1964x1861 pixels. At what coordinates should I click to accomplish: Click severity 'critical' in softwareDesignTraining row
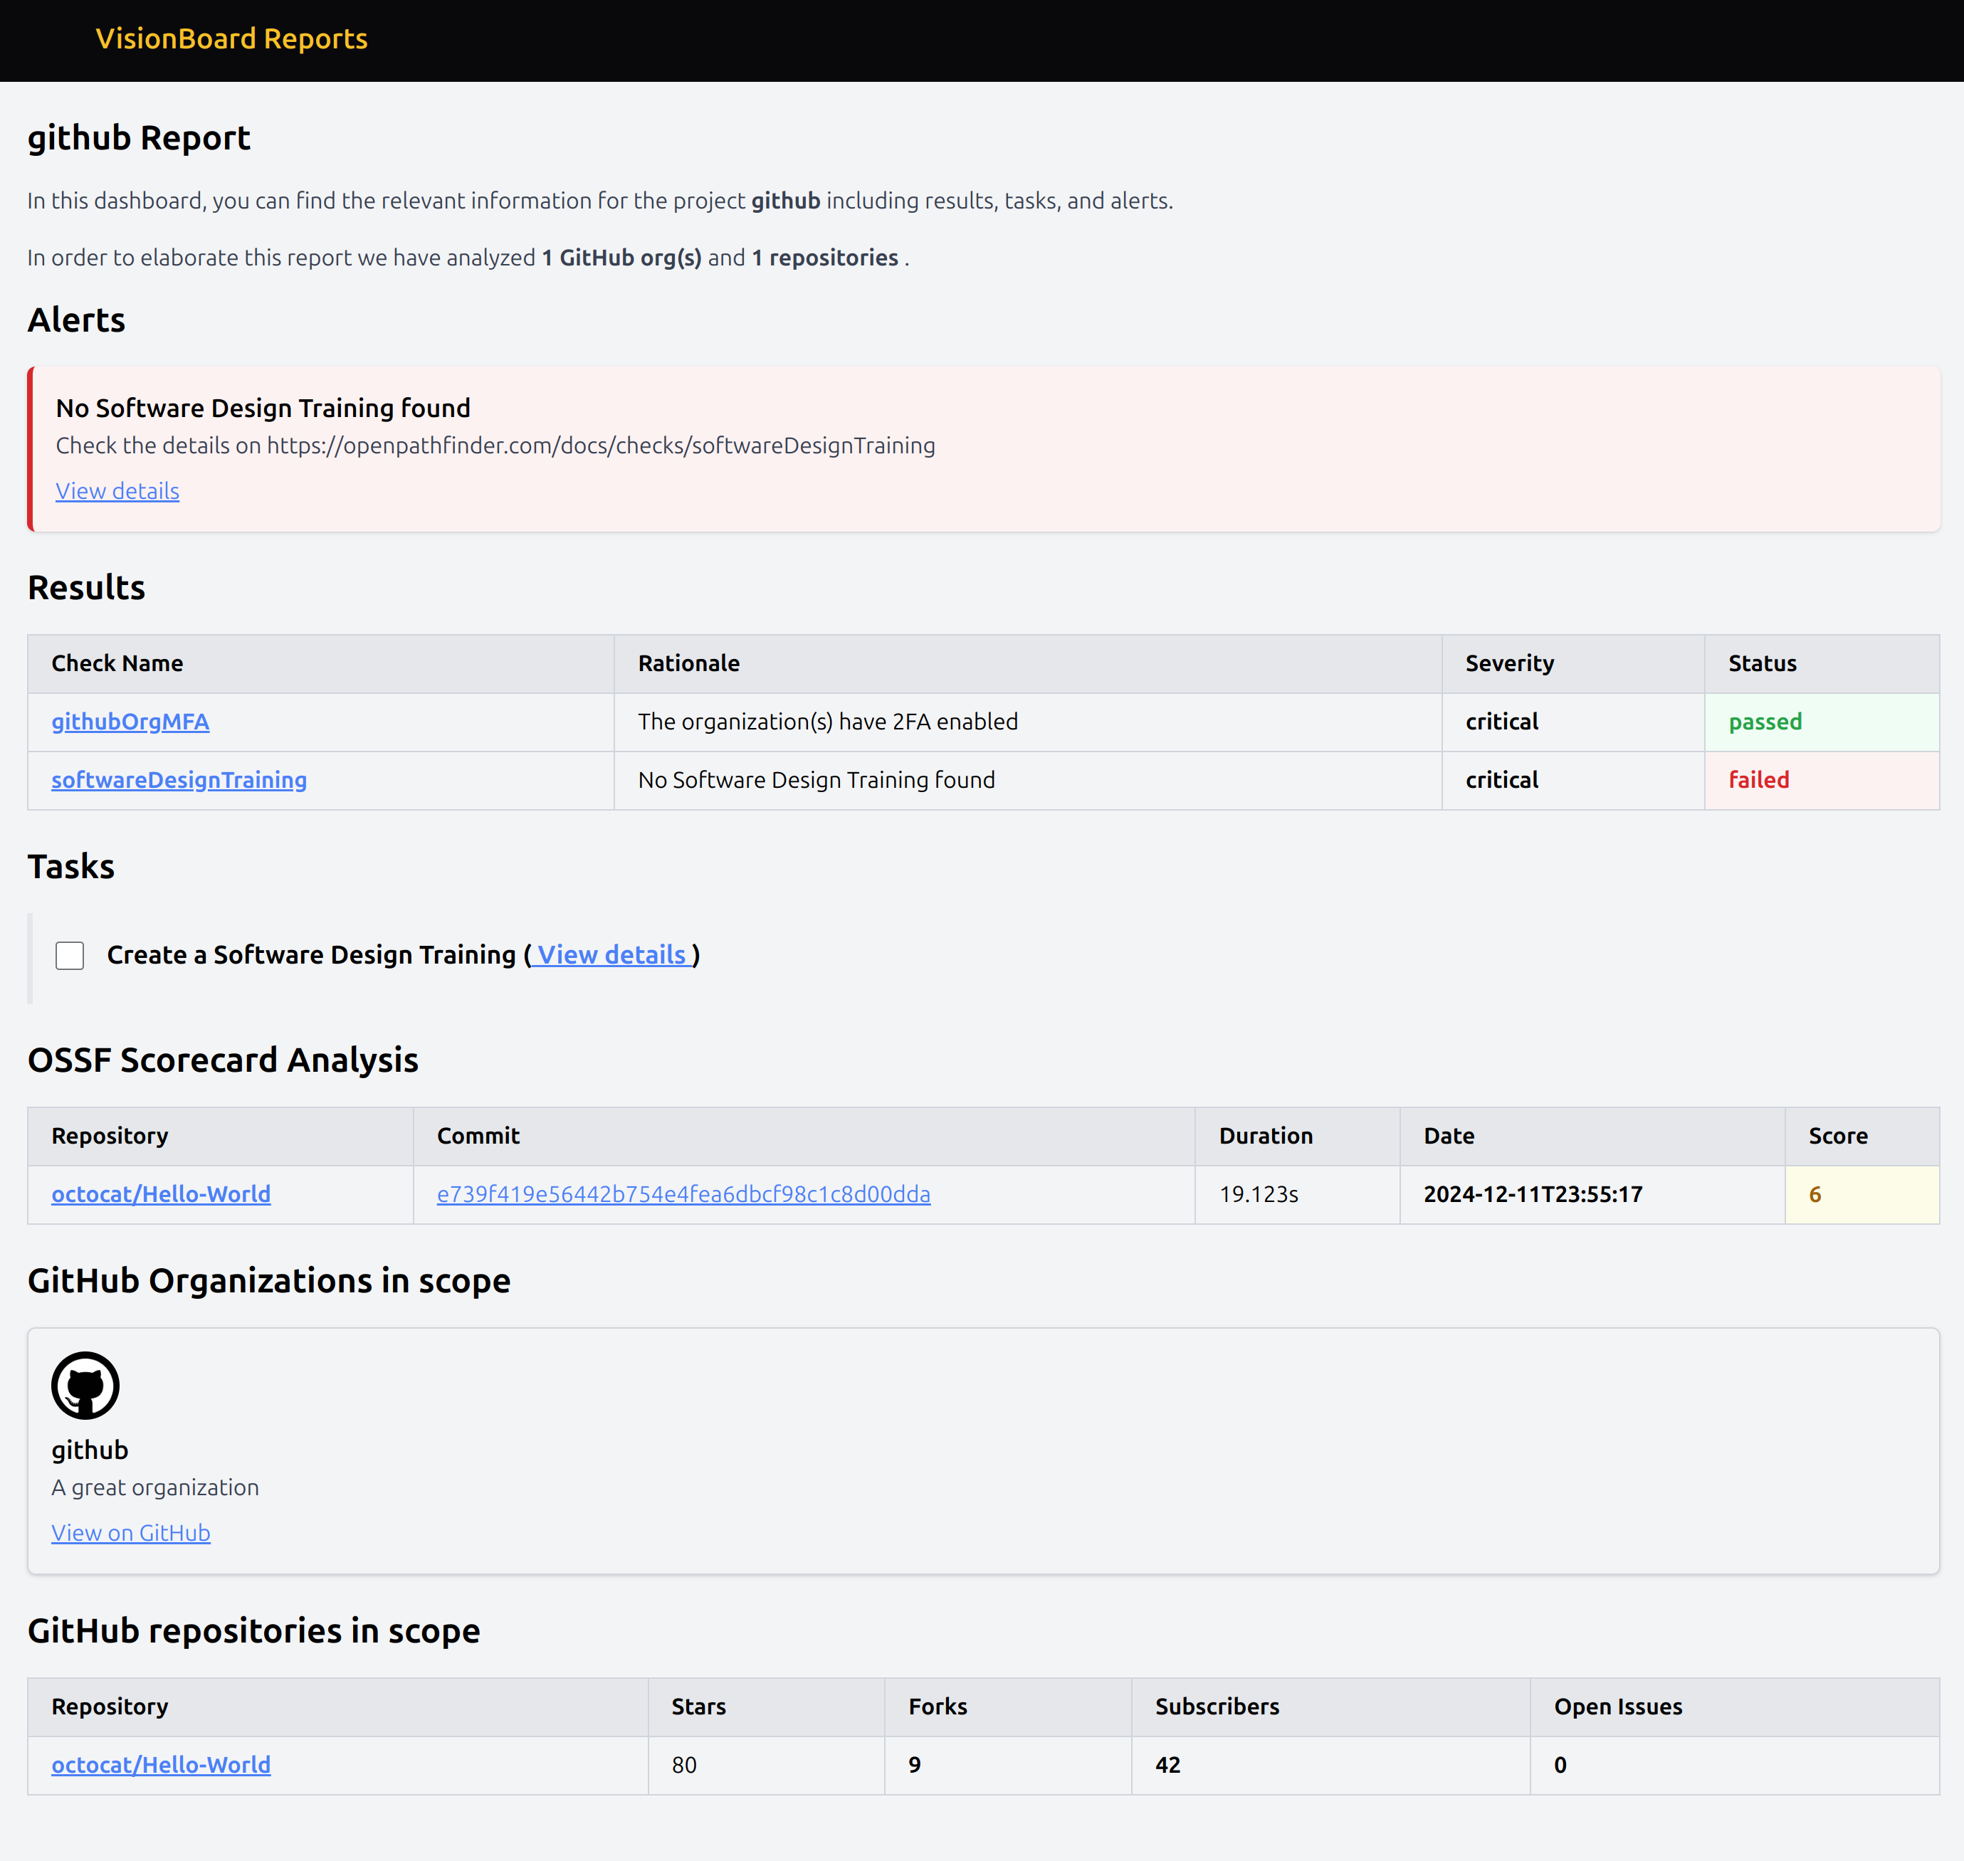coord(1501,780)
